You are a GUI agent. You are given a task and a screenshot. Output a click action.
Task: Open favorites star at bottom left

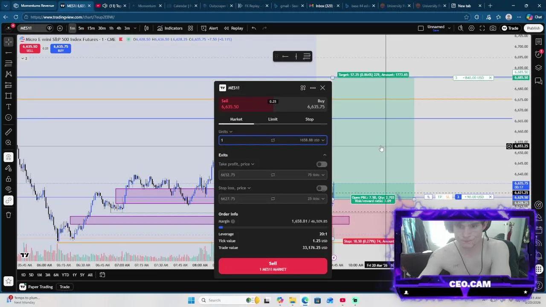pyautogui.click(x=9, y=281)
